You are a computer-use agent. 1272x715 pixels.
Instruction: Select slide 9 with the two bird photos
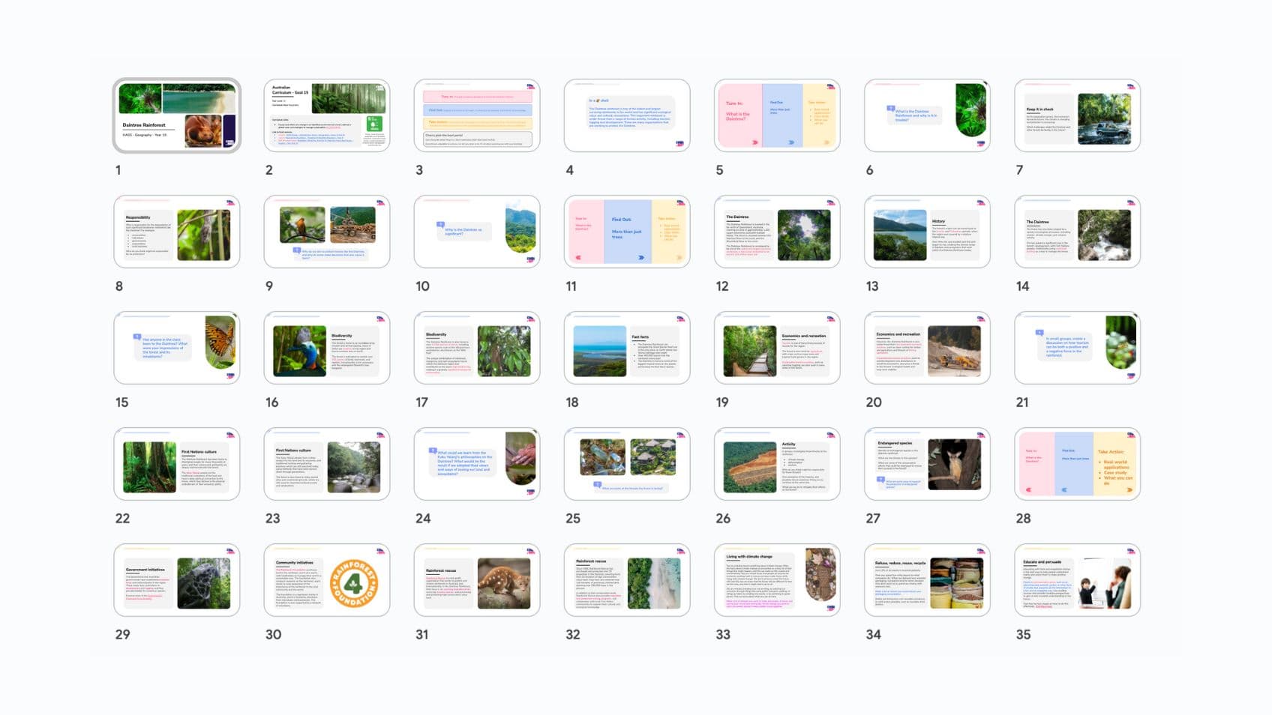click(x=327, y=232)
